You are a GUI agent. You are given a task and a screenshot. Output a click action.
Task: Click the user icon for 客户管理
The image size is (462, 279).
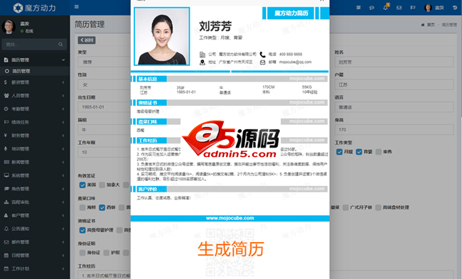pyautogui.click(x=6, y=215)
